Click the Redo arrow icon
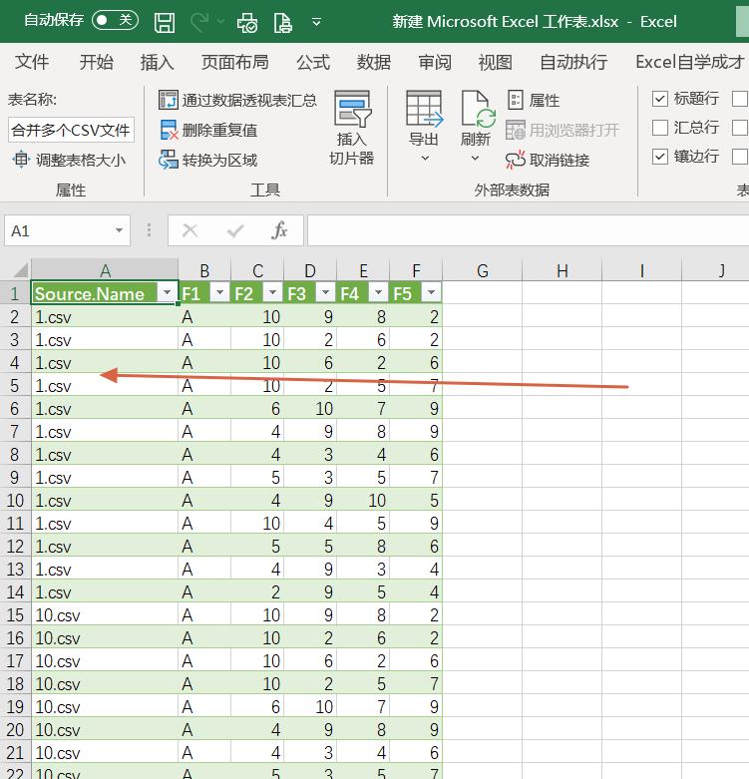 [x=200, y=22]
